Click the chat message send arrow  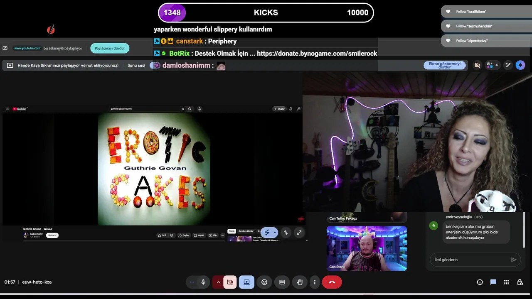coord(514,260)
